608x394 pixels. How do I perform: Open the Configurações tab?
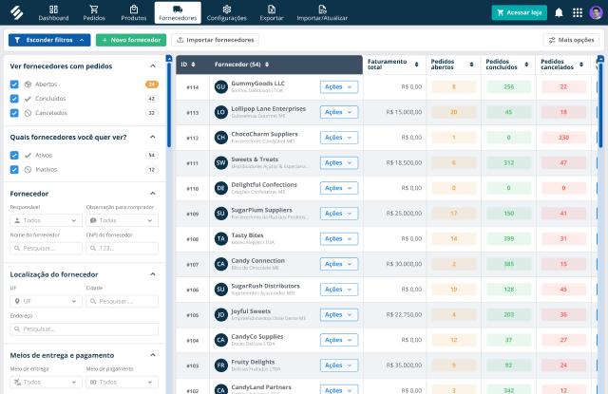(x=226, y=12)
